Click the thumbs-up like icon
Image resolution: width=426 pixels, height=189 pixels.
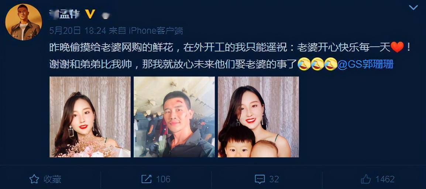pyautogui.click(x=366, y=179)
